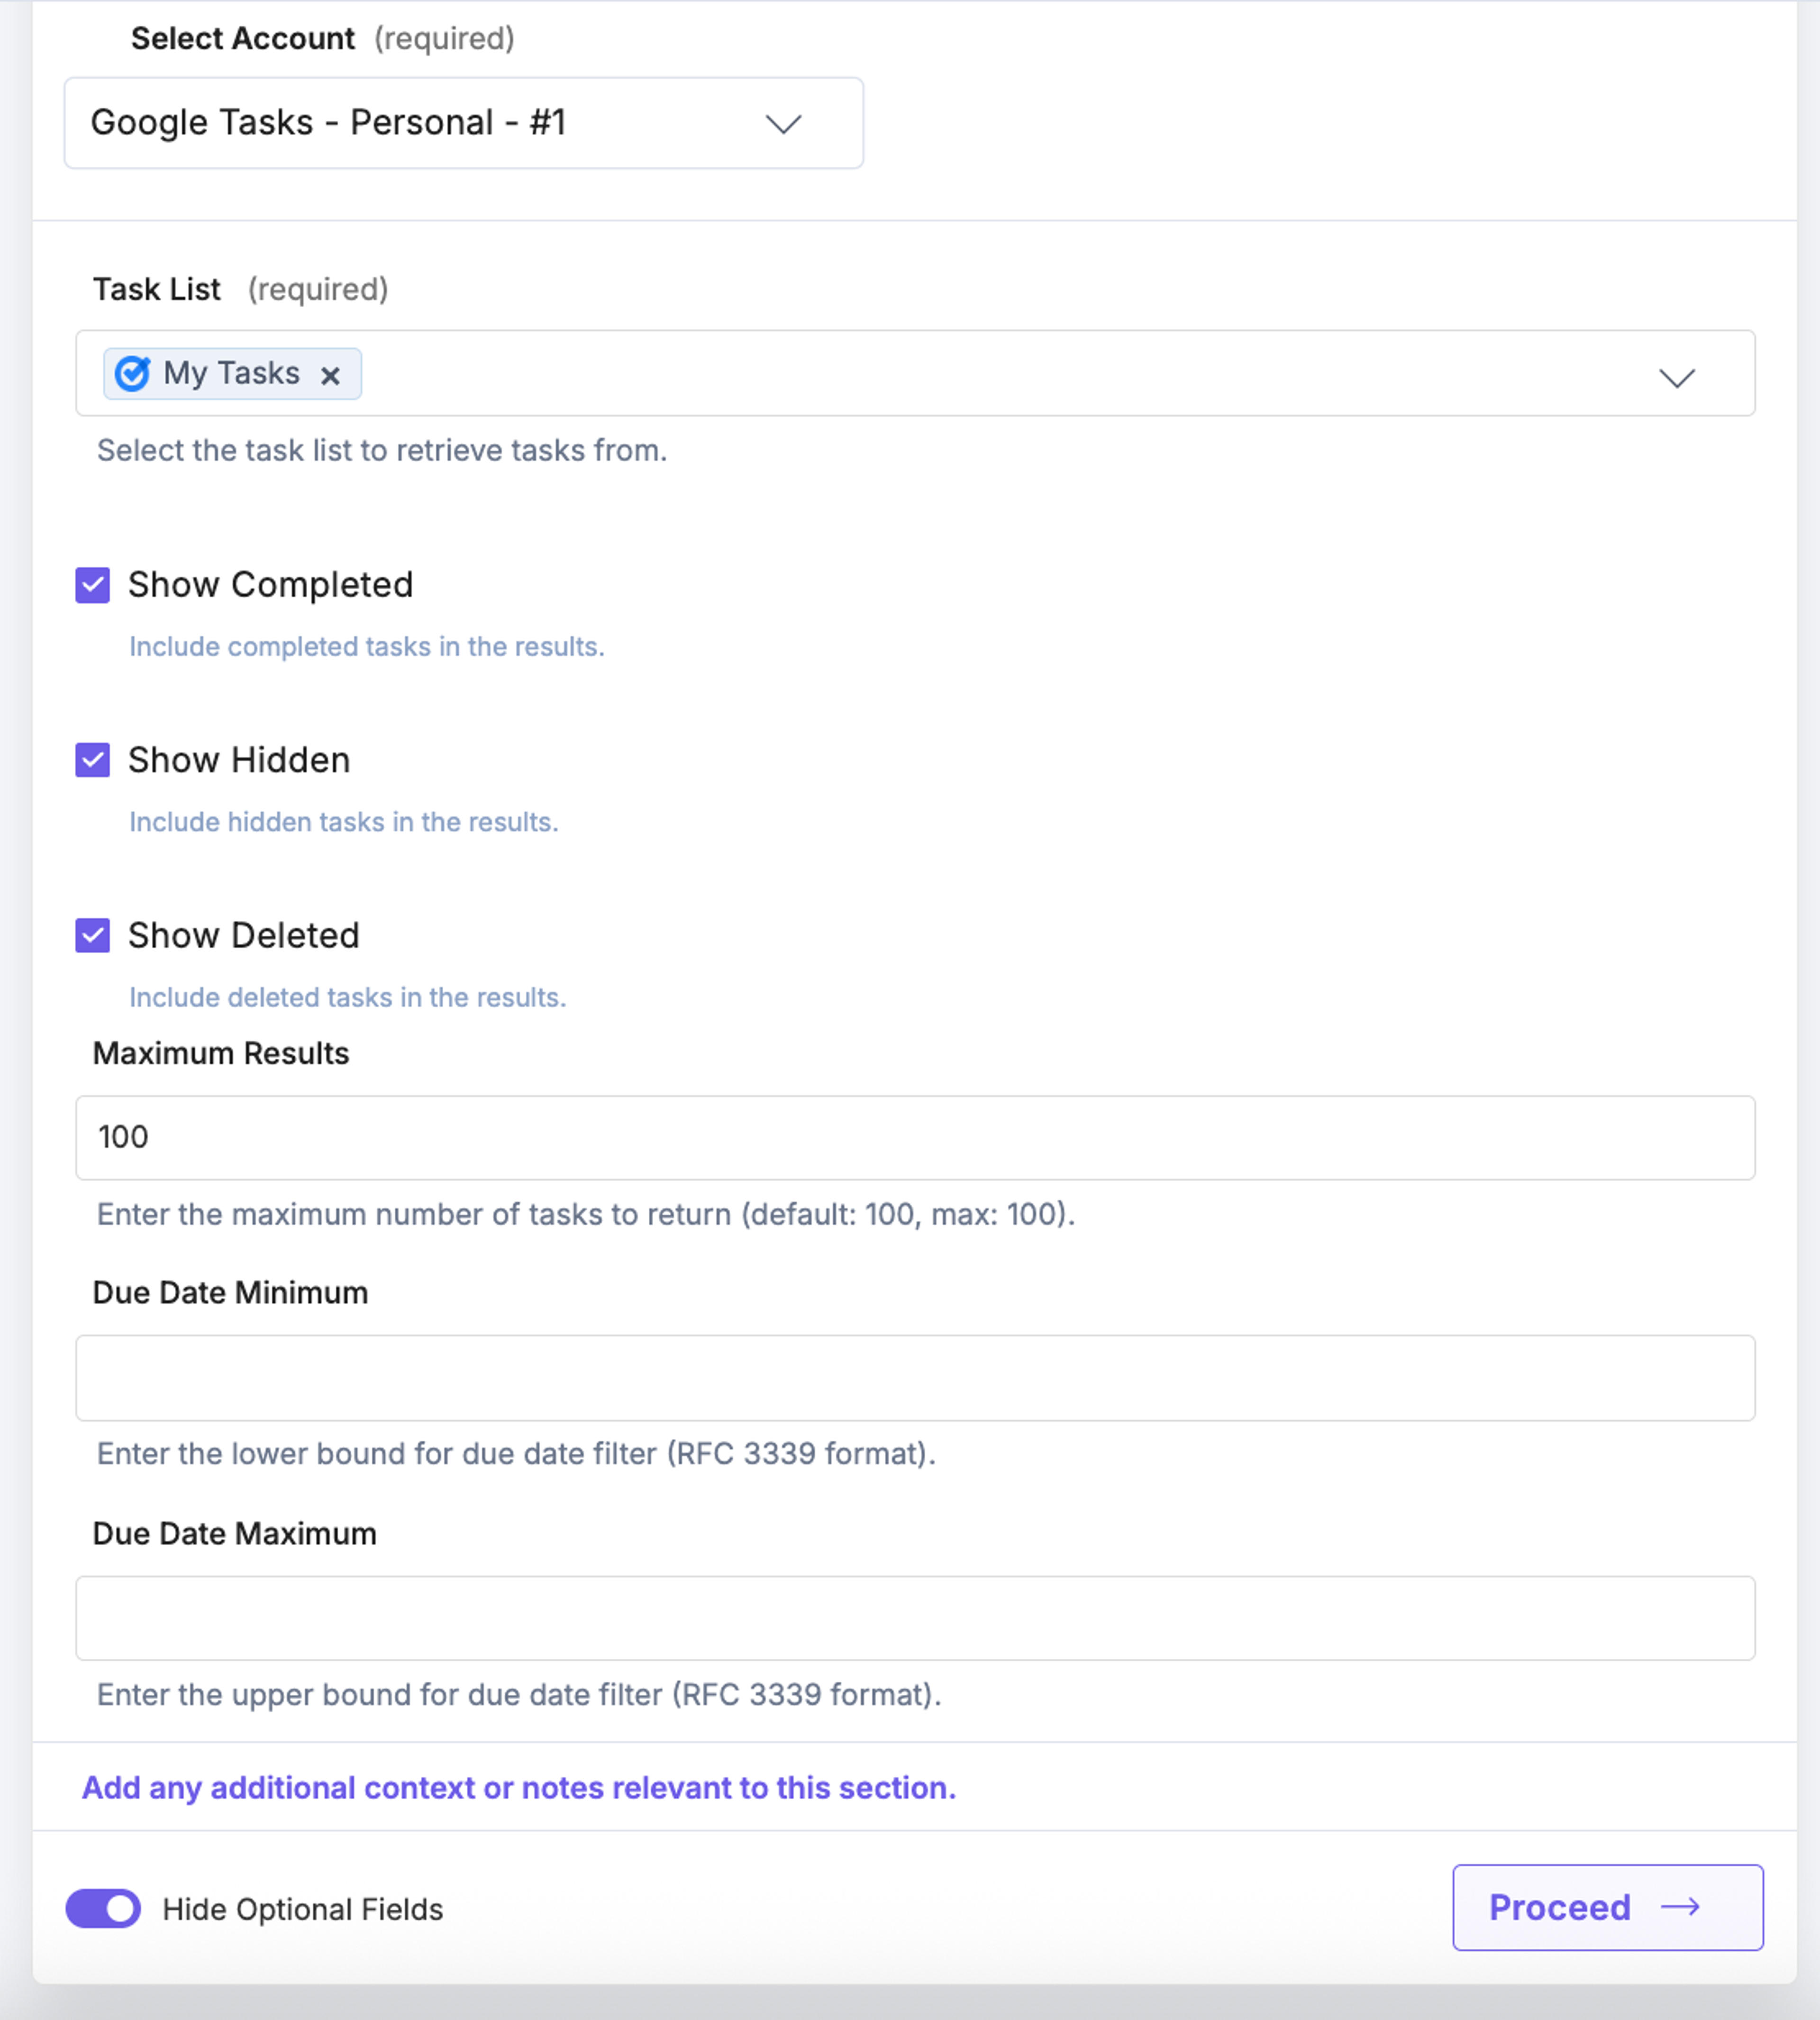1820x2020 pixels.
Task: Uncheck the Show Hidden checkbox
Action: click(93, 760)
